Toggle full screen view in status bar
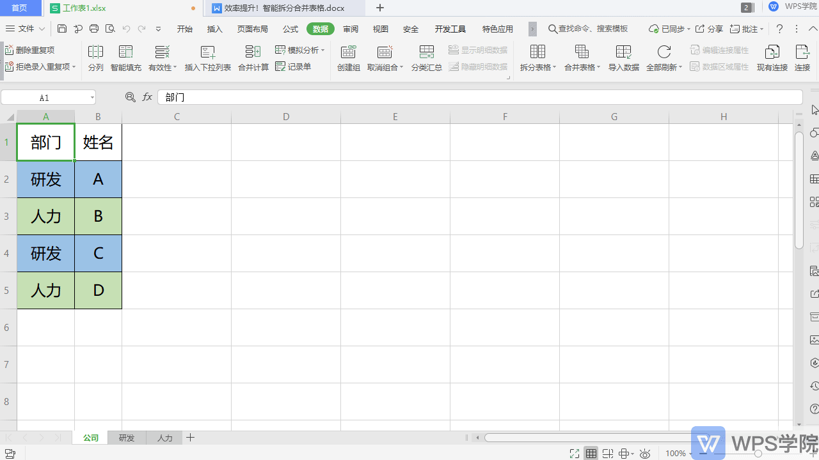 (574, 453)
